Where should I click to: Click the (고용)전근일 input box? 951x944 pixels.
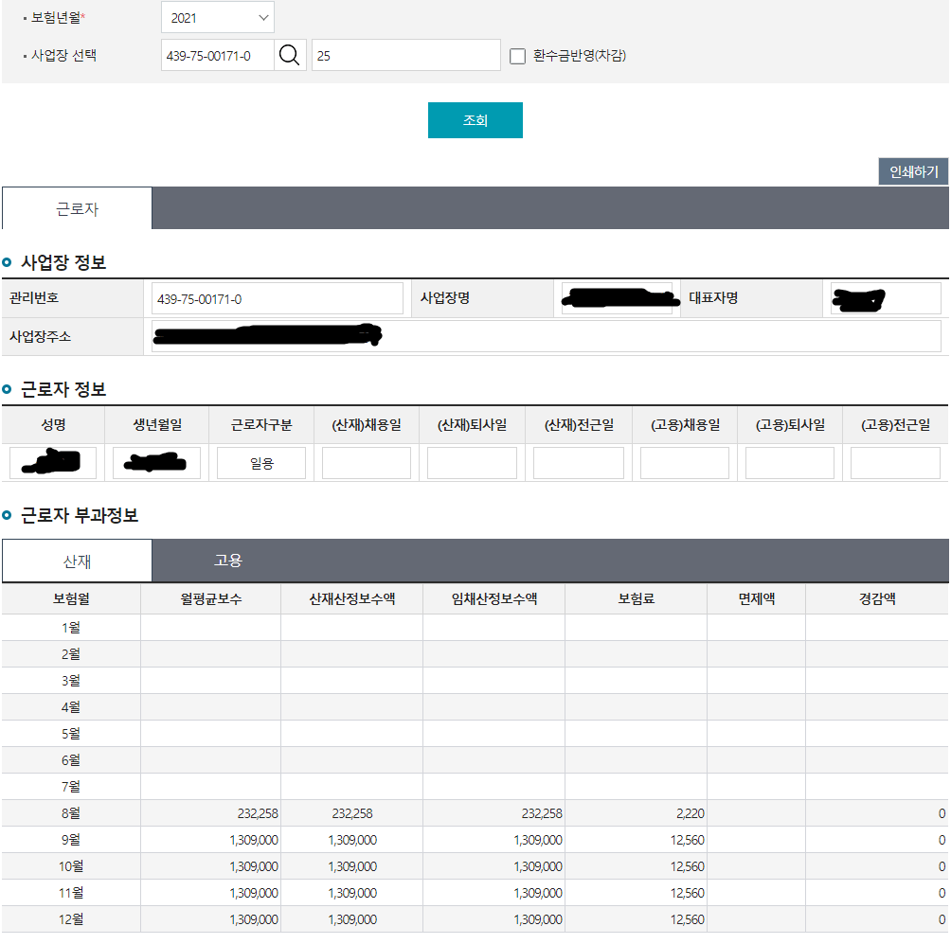[895, 463]
